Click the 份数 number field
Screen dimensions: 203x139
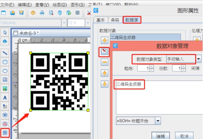177,68
